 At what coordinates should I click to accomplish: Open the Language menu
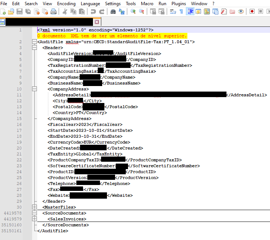point(90,3)
